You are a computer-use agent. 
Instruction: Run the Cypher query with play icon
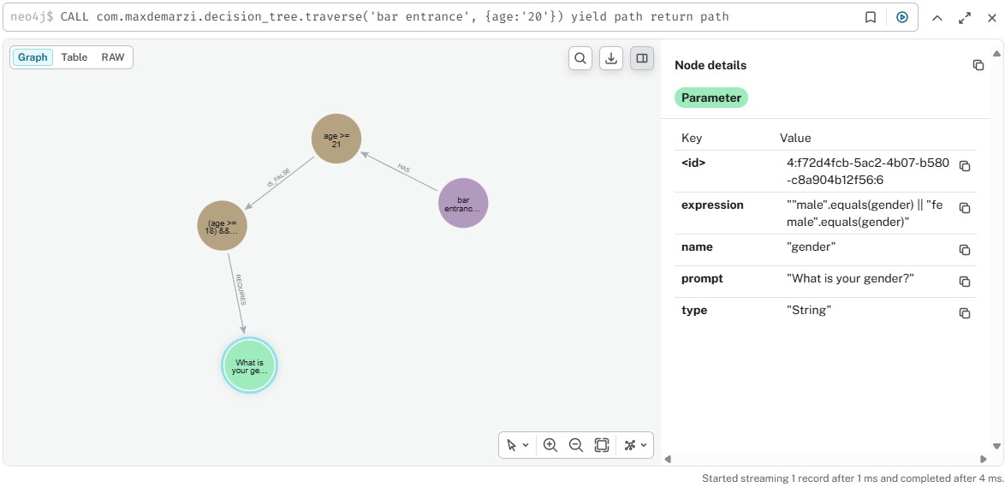[x=901, y=17]
